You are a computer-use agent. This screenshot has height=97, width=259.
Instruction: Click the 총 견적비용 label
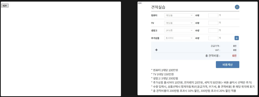(213, 56)
